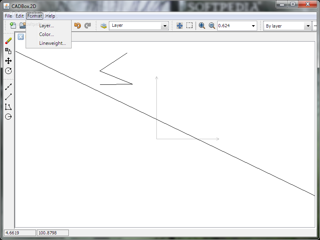Click the X coordinate field showing 4.6619
Image resolution: width=320 pixels, height=240 pixels.
pyautogui.click(x=20, y=233)
